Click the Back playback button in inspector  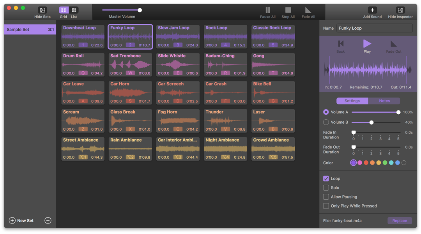(341, 44)
